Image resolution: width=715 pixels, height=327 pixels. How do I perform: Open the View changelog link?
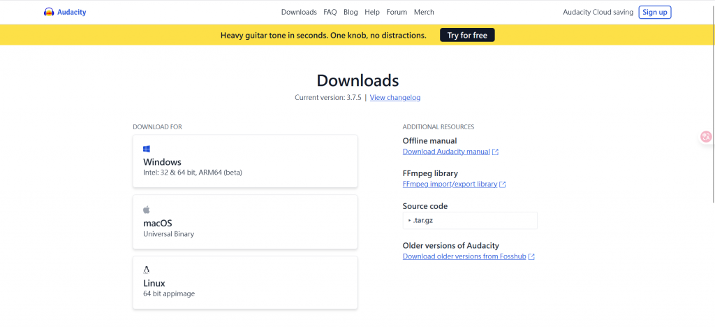tap(395, 98)
